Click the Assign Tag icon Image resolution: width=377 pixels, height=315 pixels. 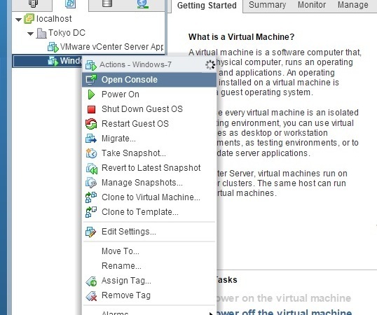click(91, 281)
